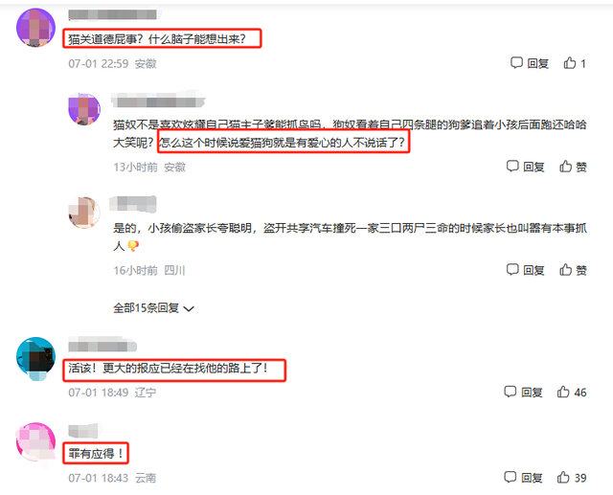Click username of the 13小时前 reply author
Screen dimensions: 613x495
pyautogui.click(x=158, y=101)
